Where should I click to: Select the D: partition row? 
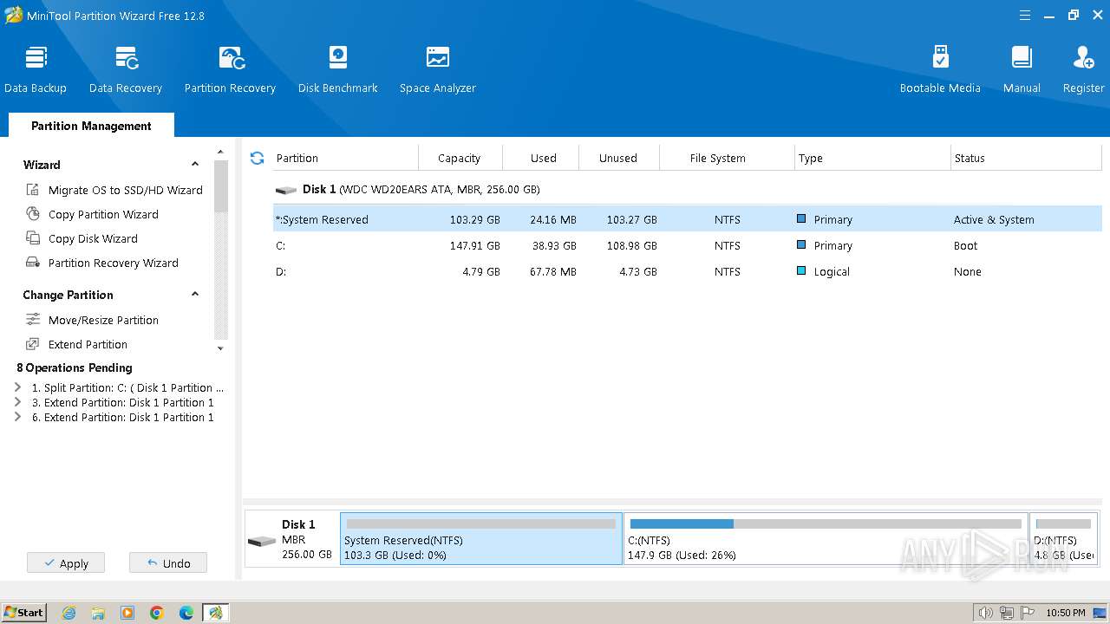(687, 271)
